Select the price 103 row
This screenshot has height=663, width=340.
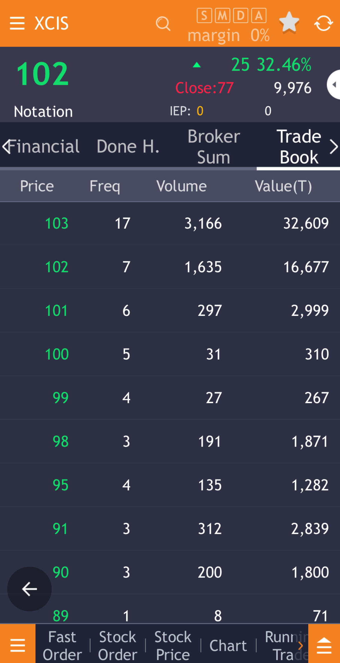pyautogui.click(x=170, y=223)
